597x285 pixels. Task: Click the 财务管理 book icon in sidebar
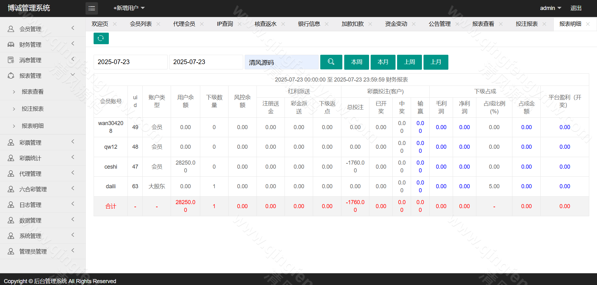tap(11, 44)
